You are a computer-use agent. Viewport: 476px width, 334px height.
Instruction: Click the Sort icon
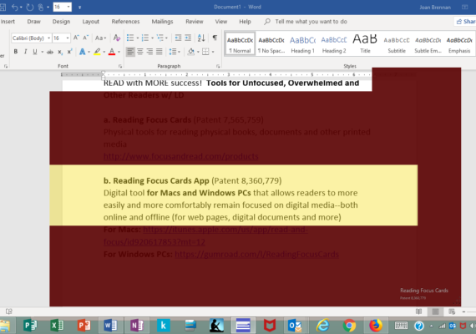pos(201,38)
